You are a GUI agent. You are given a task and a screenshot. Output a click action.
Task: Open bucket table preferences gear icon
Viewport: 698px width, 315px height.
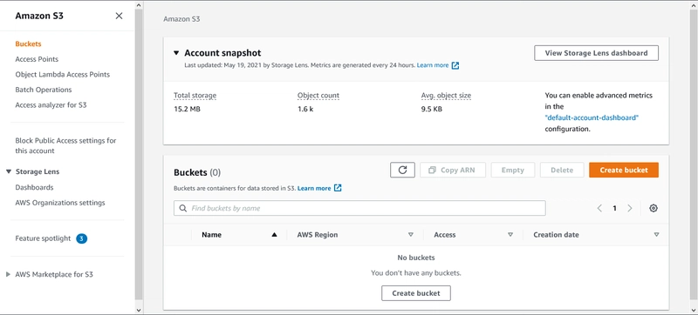tap(653, 208)
